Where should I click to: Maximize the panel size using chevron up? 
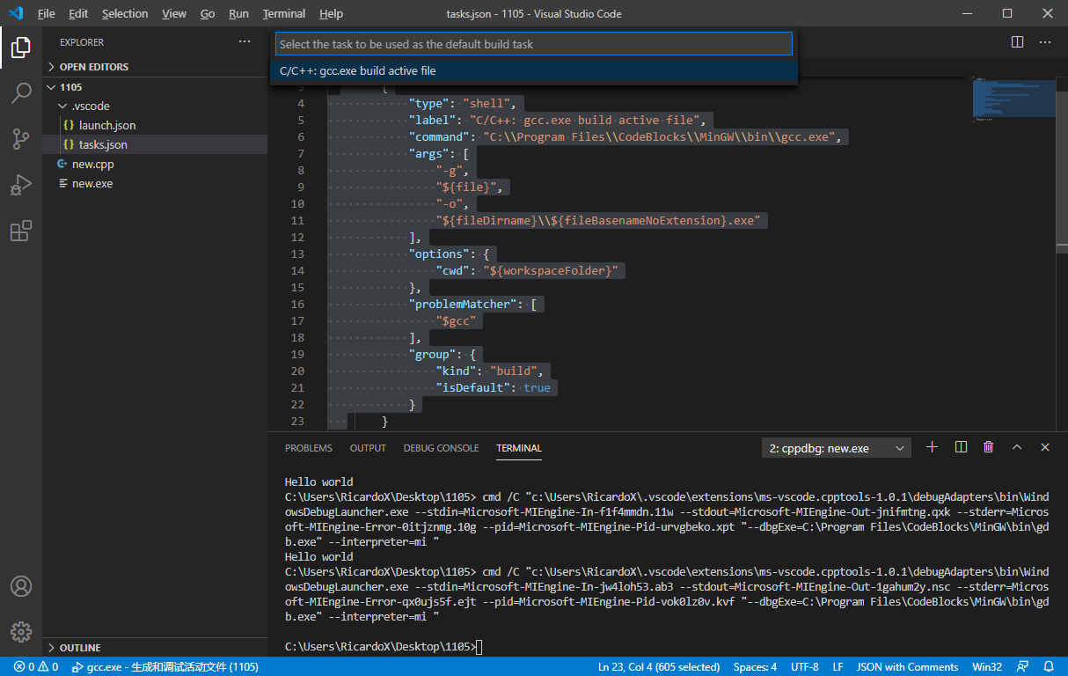[x=1017, y=448]
